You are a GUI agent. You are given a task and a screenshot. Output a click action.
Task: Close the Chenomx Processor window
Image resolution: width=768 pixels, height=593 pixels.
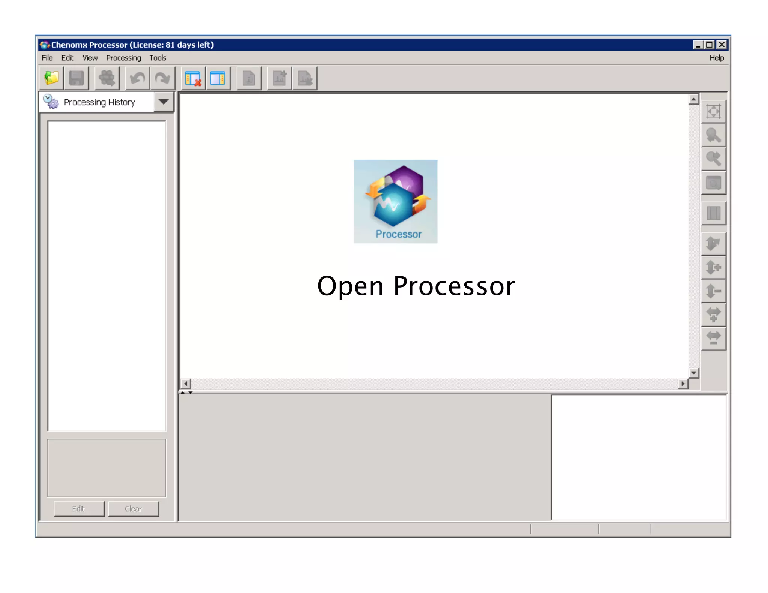[721, 45]
